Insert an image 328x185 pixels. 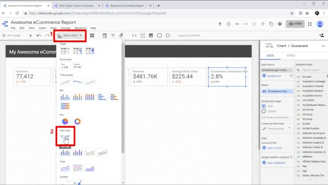pos(151,35)
